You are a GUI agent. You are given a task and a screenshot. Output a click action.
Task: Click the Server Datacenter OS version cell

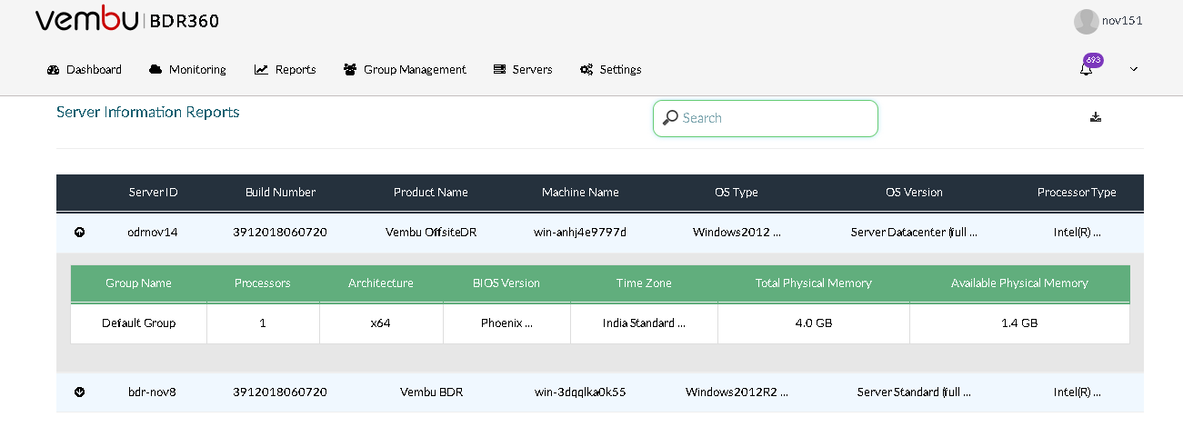914,233
